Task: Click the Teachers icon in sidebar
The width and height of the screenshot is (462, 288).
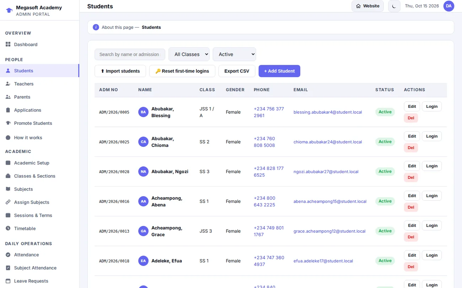Action: coord(8,84)
